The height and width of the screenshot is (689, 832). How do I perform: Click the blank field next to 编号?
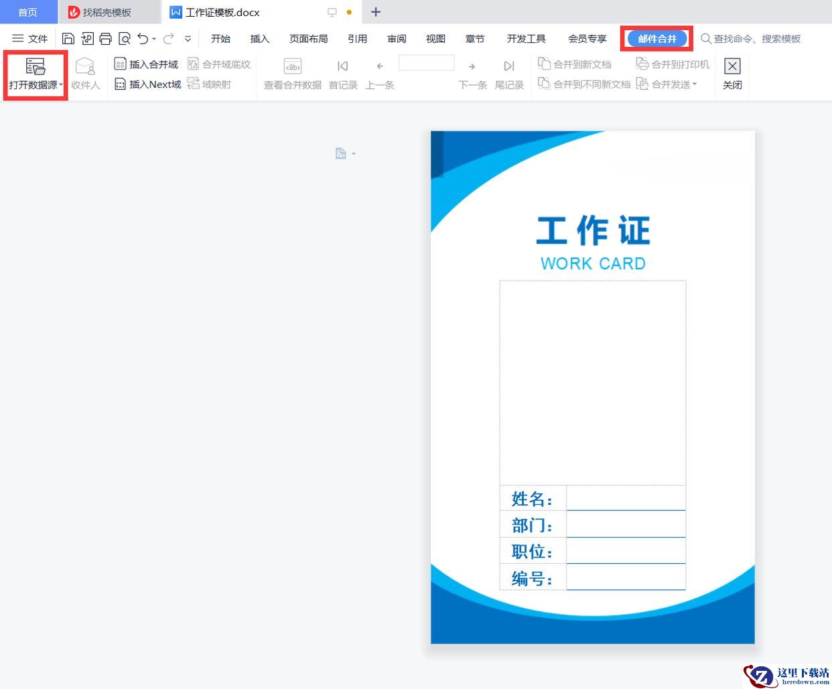[626, 577]
